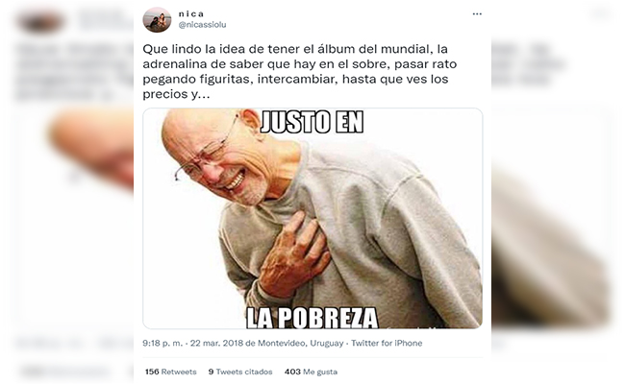The image size is (625, 384).
Task: Open the three-dot more options menu
Action: click(x=477, y=14)
